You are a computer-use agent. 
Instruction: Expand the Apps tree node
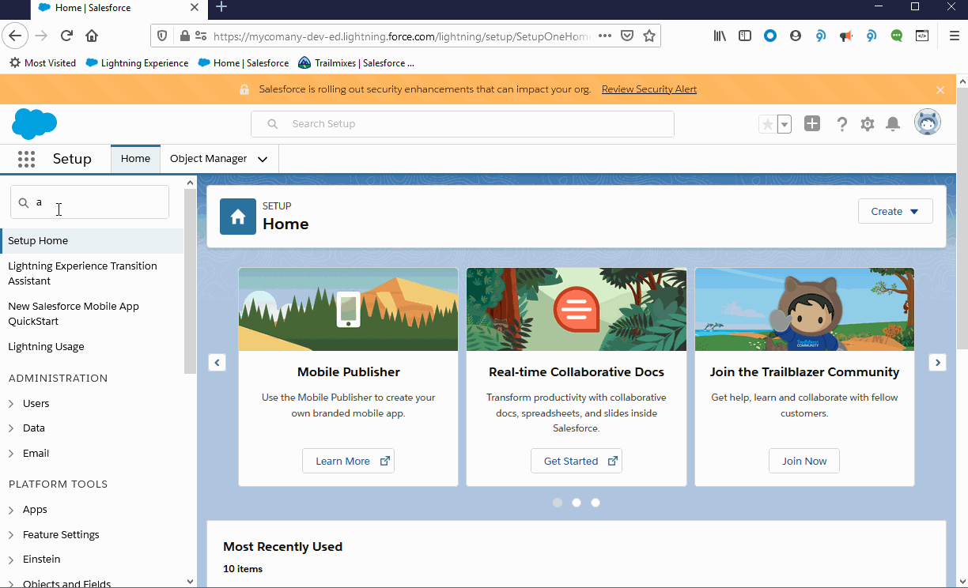click(11, 510)
